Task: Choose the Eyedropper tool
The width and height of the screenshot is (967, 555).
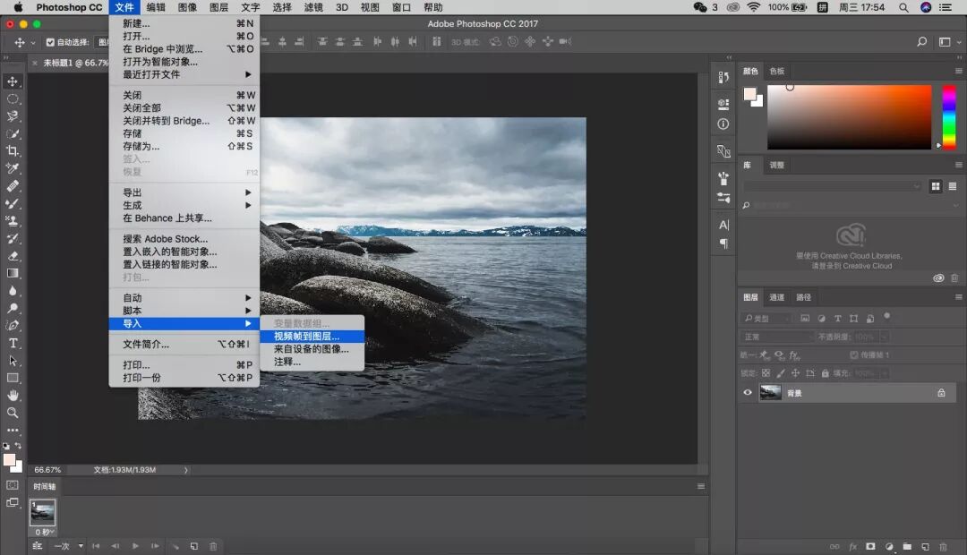Action: coord(13,168)
